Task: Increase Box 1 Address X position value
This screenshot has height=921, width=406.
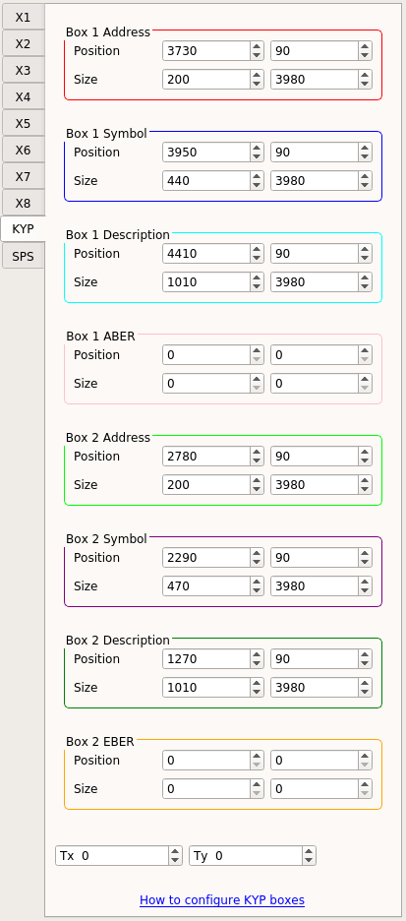Action: [257, 46]
